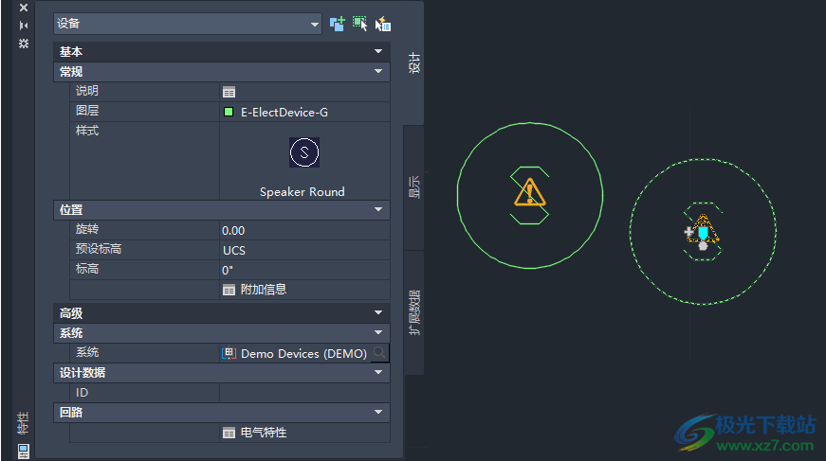Select the E-ElectDevice-G layer value
The height and width of the screenshot is (461, 826).
[285, 112]
